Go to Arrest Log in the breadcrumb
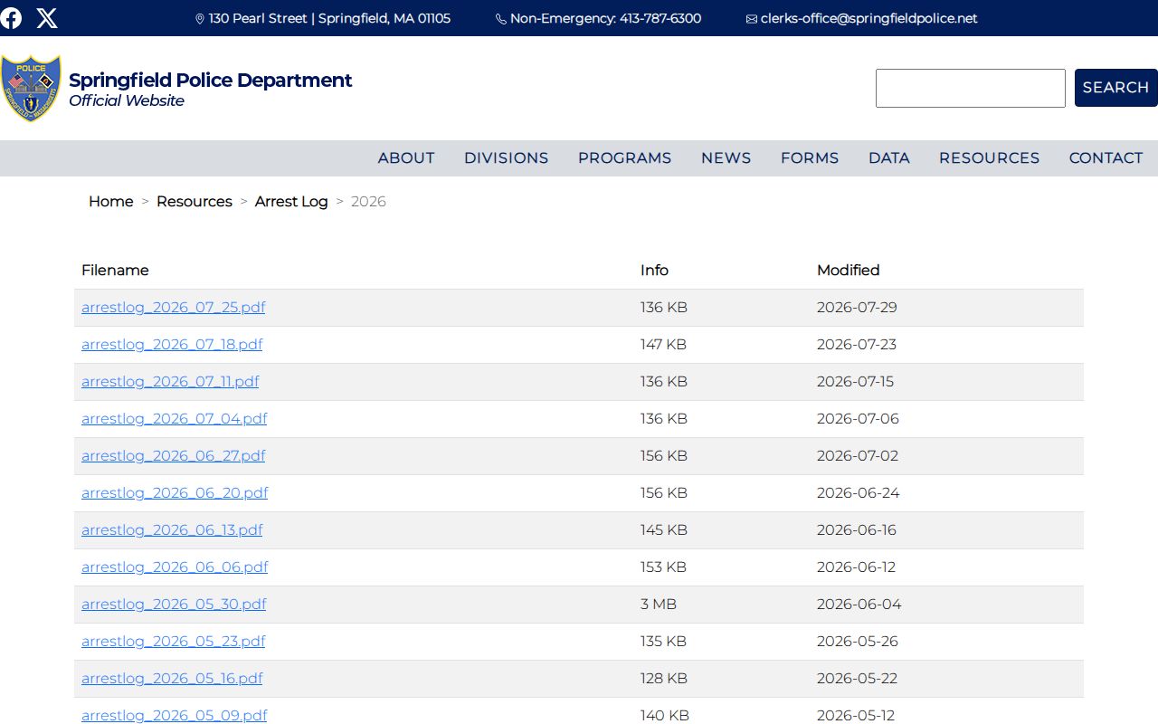1158x724 pixels. pos(291,202)
